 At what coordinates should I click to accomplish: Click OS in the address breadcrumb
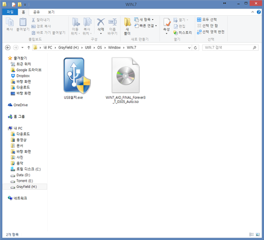click(x=99, y=47)
